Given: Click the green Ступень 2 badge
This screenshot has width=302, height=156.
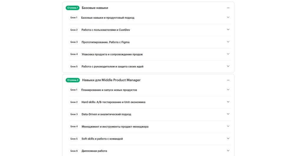Looking at the screenshot, I should click(73, 80).
